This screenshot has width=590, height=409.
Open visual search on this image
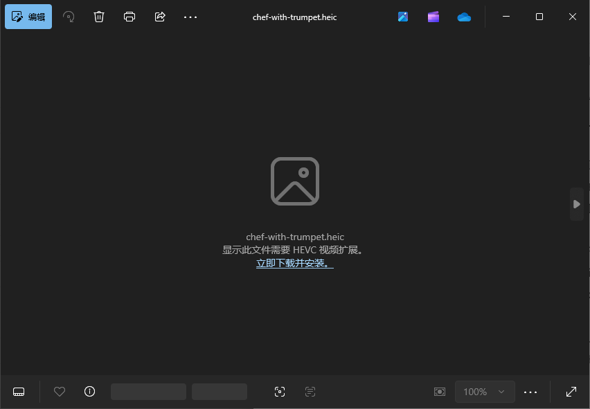[279, 392]
